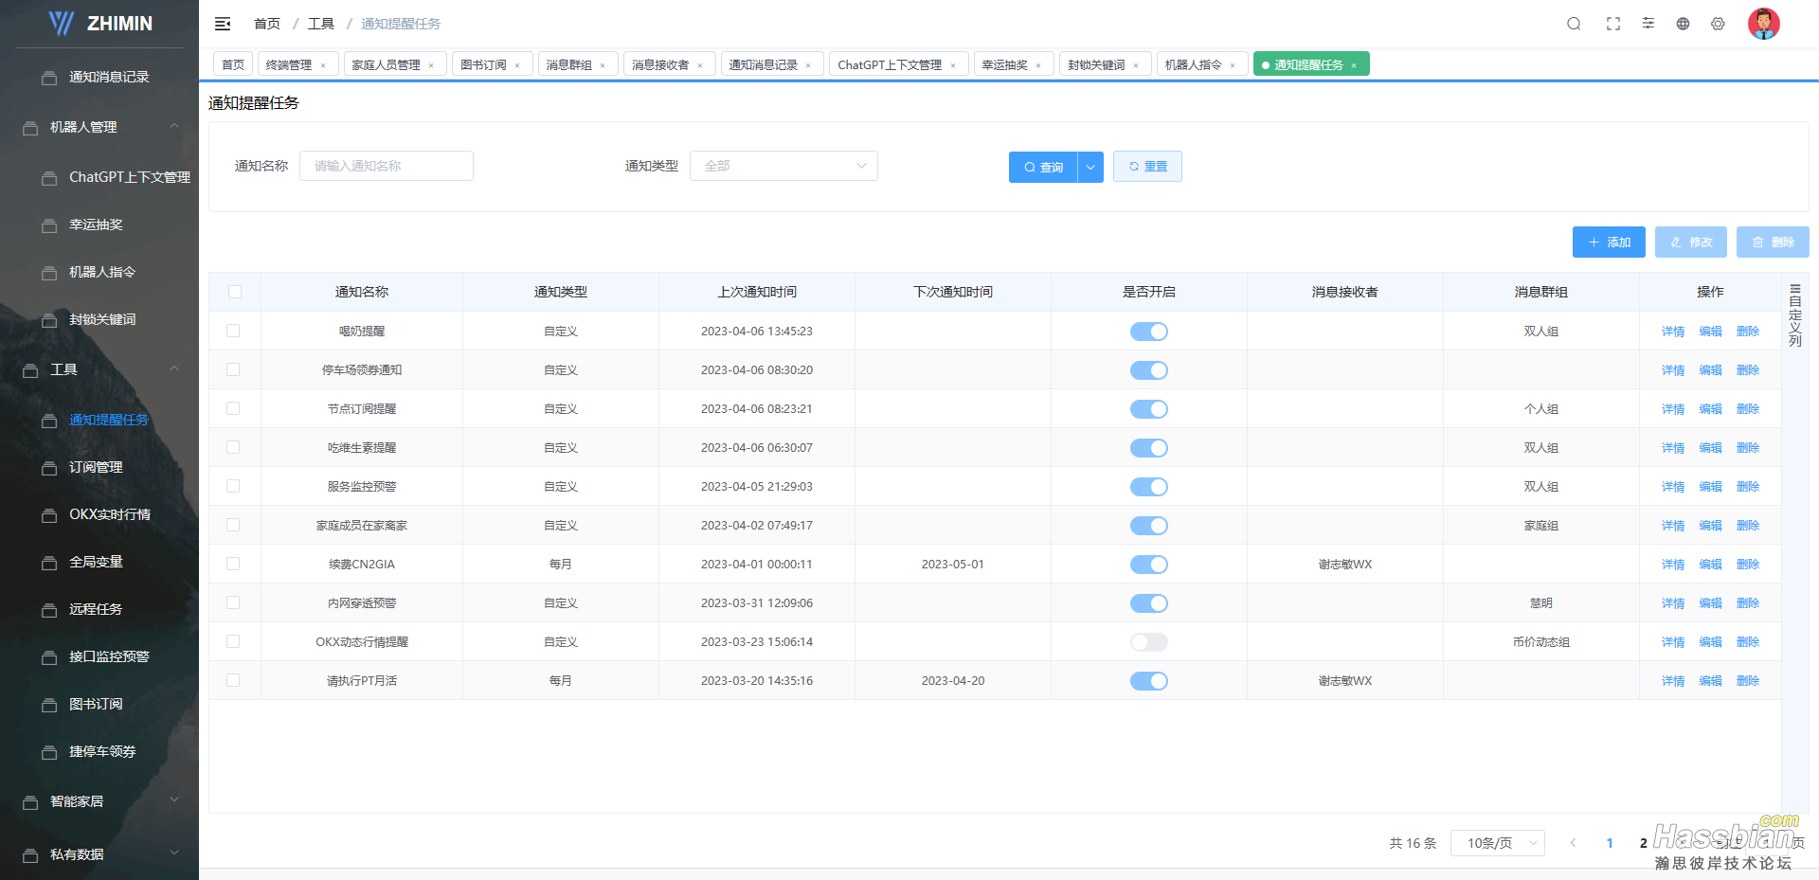Check the 请执行PT月活 row checkbox
Viewport: 1819px width, 880px height.
click(233, 680)
